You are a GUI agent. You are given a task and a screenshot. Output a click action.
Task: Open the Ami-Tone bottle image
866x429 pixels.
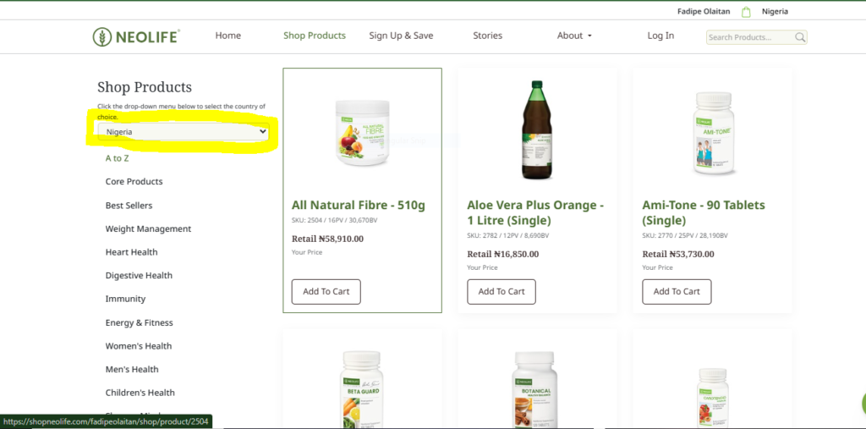tap(712, 134)
